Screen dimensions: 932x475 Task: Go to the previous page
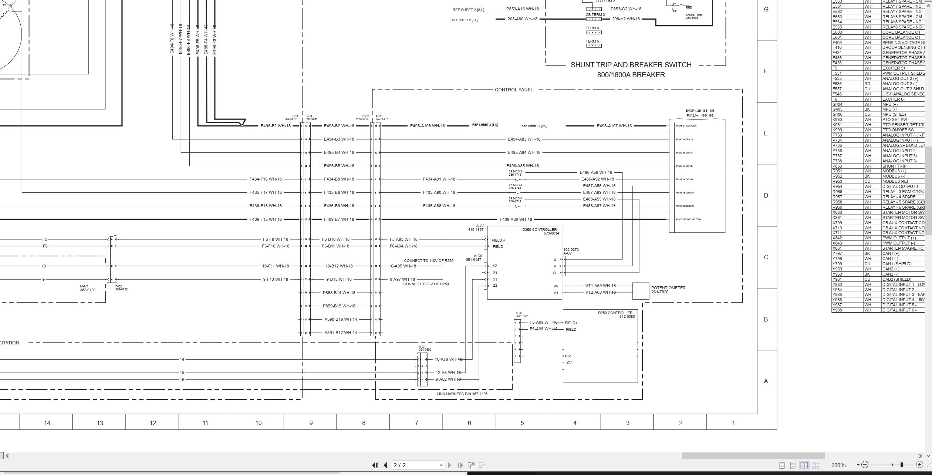(385, 465)
